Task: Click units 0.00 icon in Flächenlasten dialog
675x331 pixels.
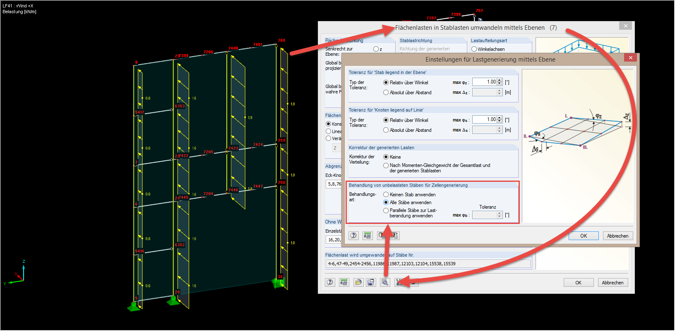Action: click(344, 282)
